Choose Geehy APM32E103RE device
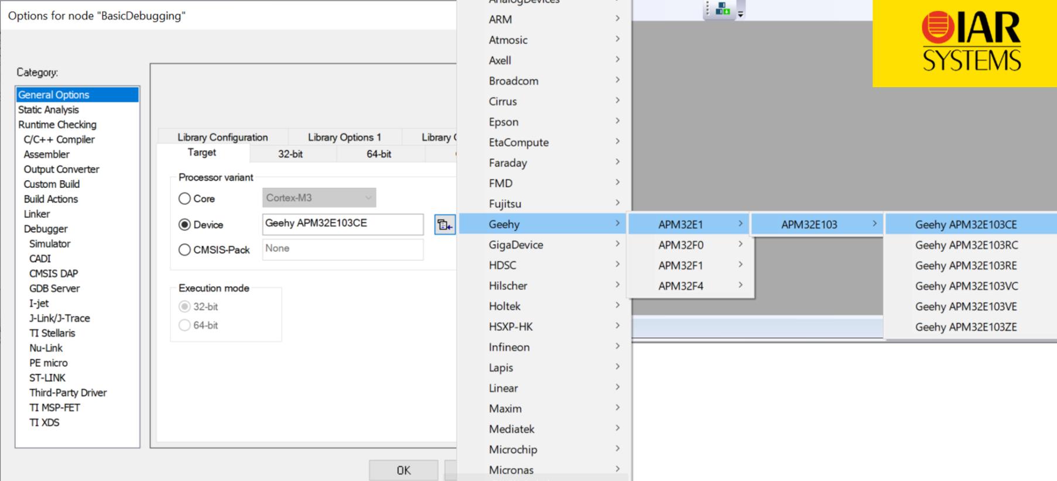 tap(971, 265)
